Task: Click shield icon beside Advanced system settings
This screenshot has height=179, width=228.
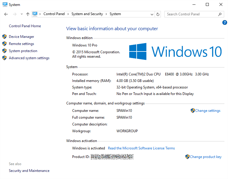Action: click(4, 58)
